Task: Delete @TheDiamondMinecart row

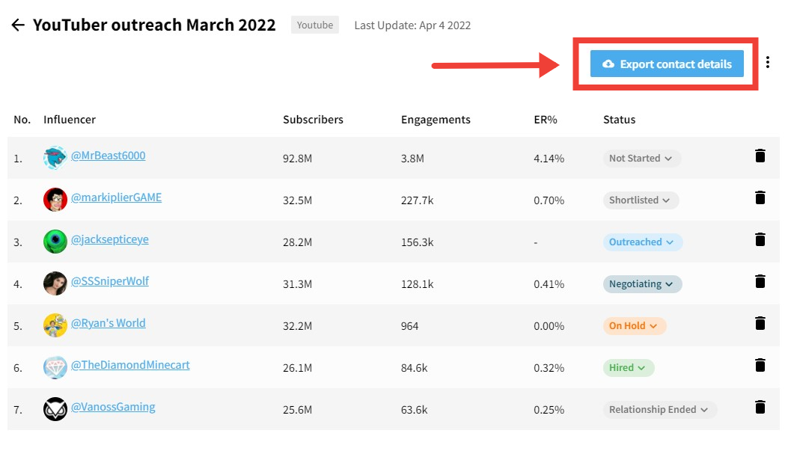Action: (x=760, y=366)
